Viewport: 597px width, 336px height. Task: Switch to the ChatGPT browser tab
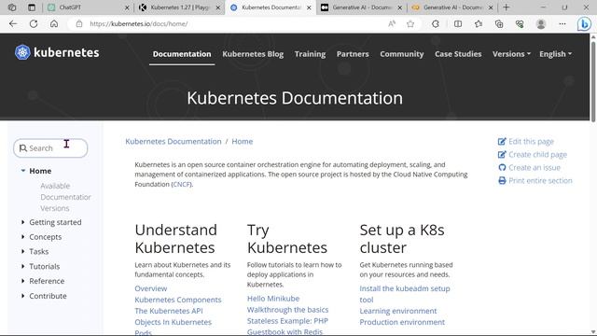click(x=88, y=7)
